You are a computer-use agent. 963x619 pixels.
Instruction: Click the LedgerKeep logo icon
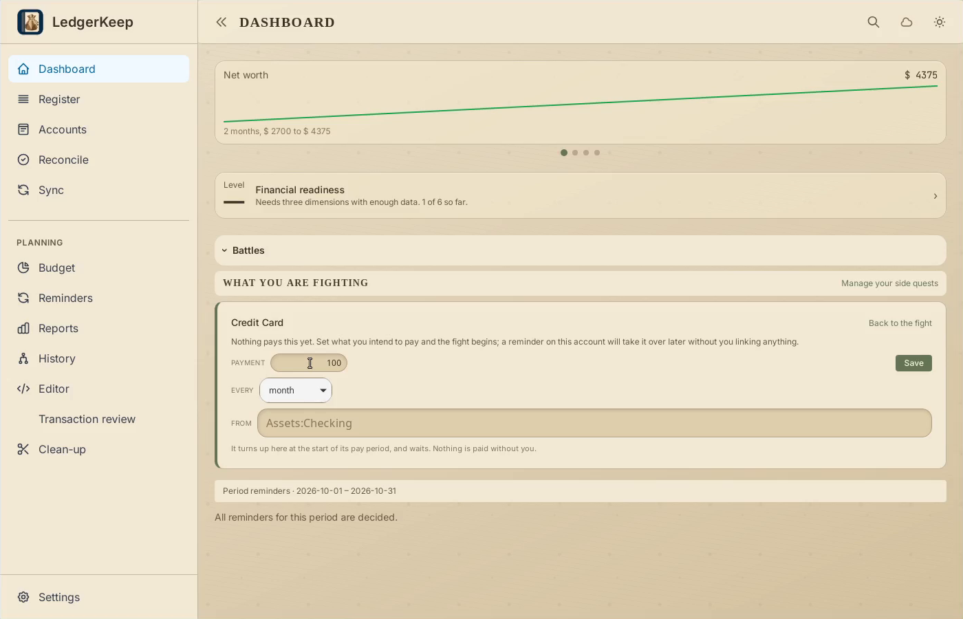click(x=30, y=22)
